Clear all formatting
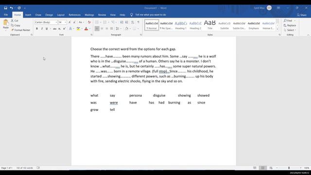The width and height of the screenshot is (311, 175). coord(89,22)
